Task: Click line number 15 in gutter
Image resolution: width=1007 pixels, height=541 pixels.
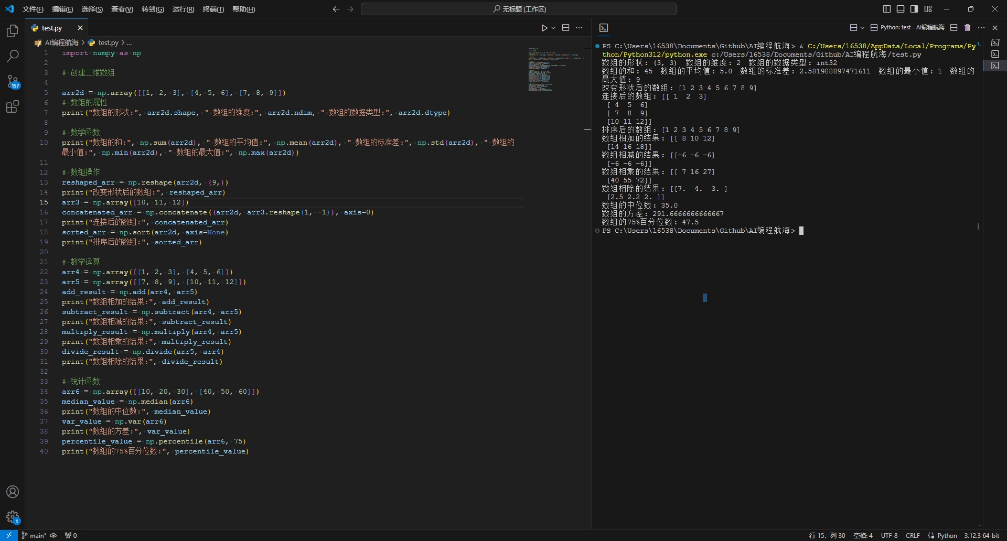Action: [44, 202]
